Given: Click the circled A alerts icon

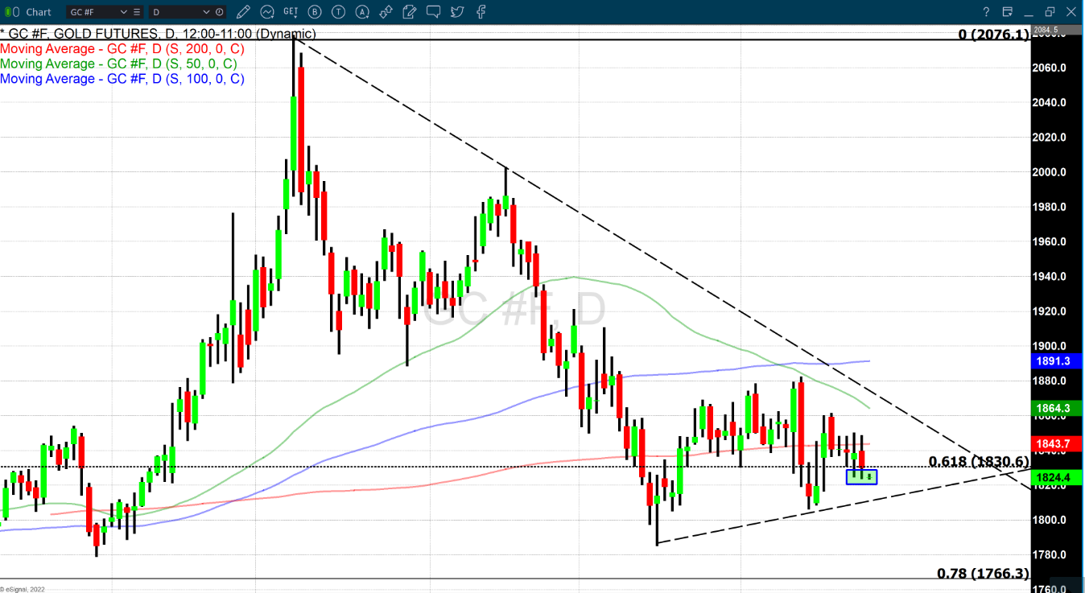Looking at the screenshot, I should point(362,12).
